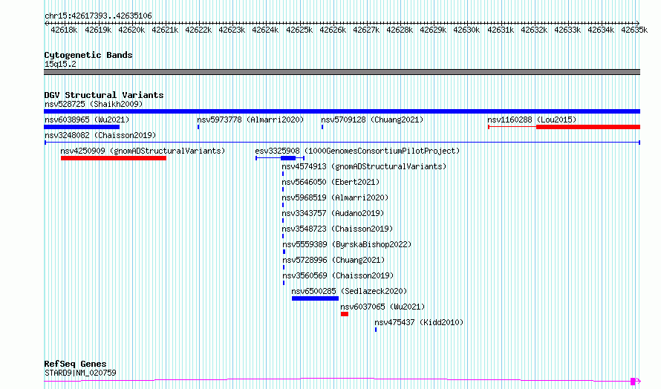
Task: Open nsv5646050 (Ebert2021) variant label
Action: pyautogui.click(x=331, y=182)
